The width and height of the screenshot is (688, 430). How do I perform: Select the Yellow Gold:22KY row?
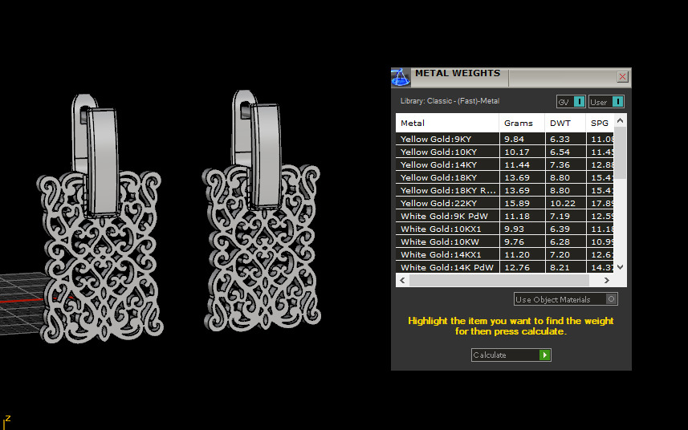click(x=505, y=204)
